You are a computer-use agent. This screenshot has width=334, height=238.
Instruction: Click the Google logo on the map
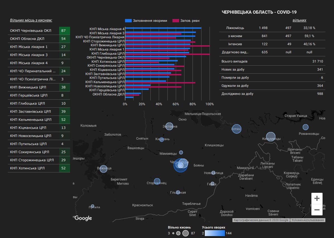(x=83, y=218)
